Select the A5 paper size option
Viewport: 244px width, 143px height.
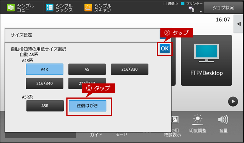(x=87, y=69)
